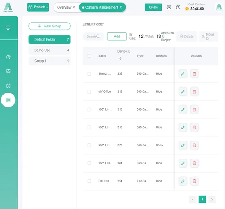Delete camera with device ID 316
Viewport: 225px width, 209px height.
194,109
